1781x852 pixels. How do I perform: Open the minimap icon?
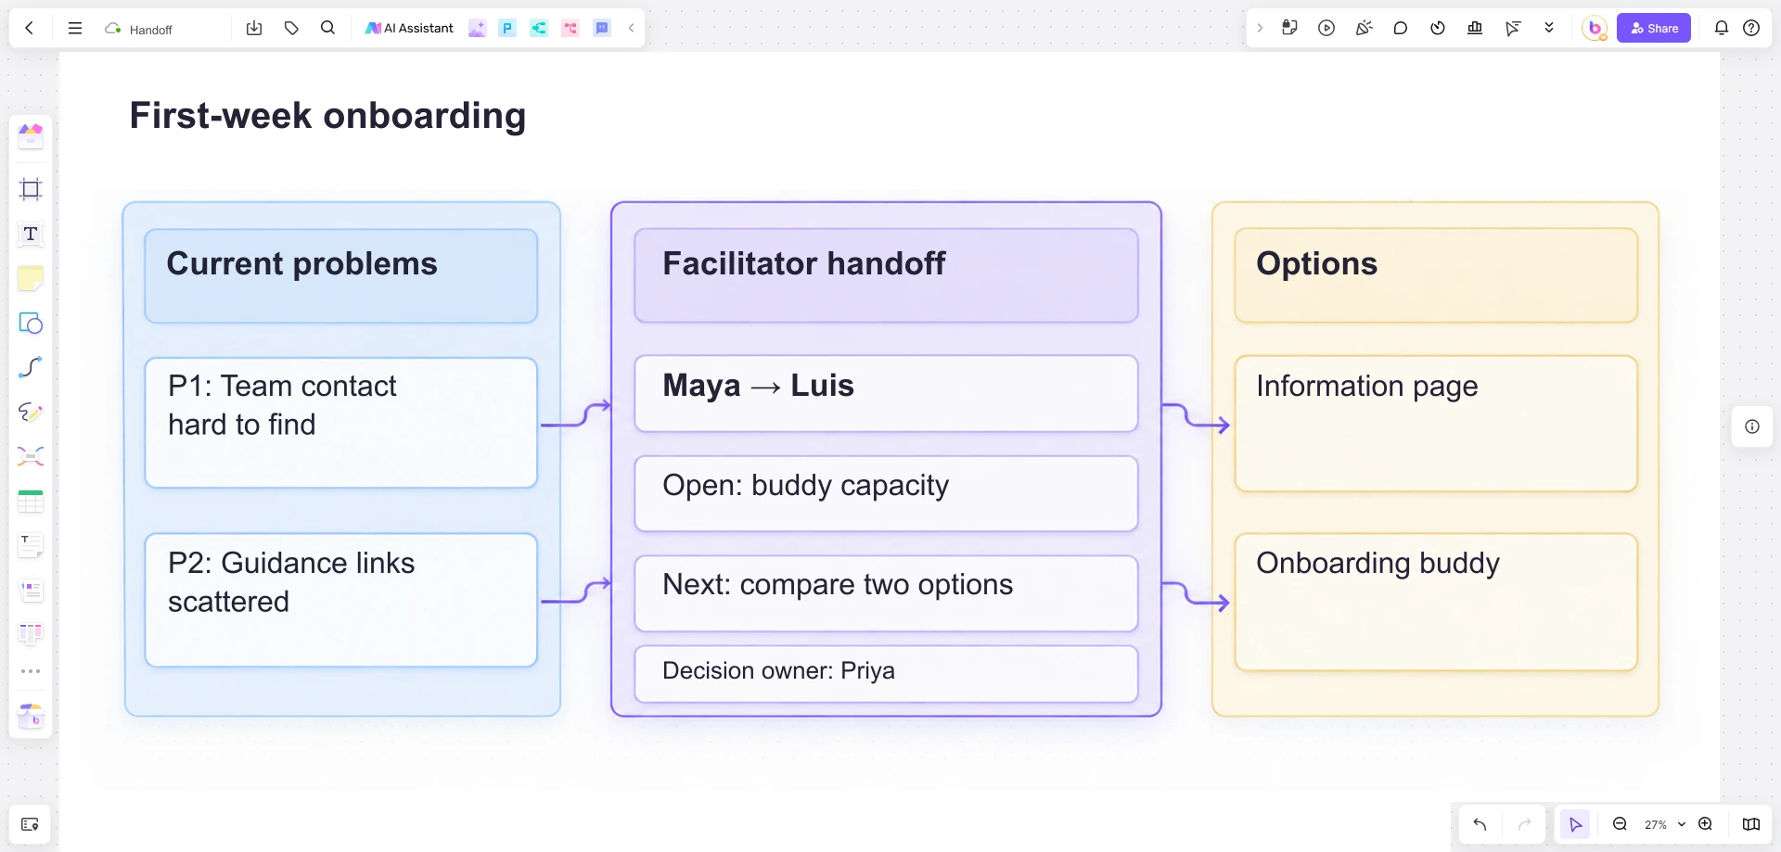pyautogui.click(x=1751, y=824)
